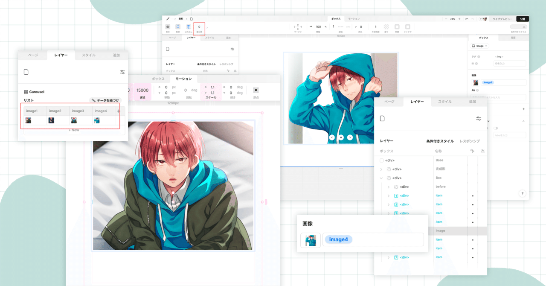
Task: Click the 不透明度 opacity value 1
Action: [x=375, y=27]
